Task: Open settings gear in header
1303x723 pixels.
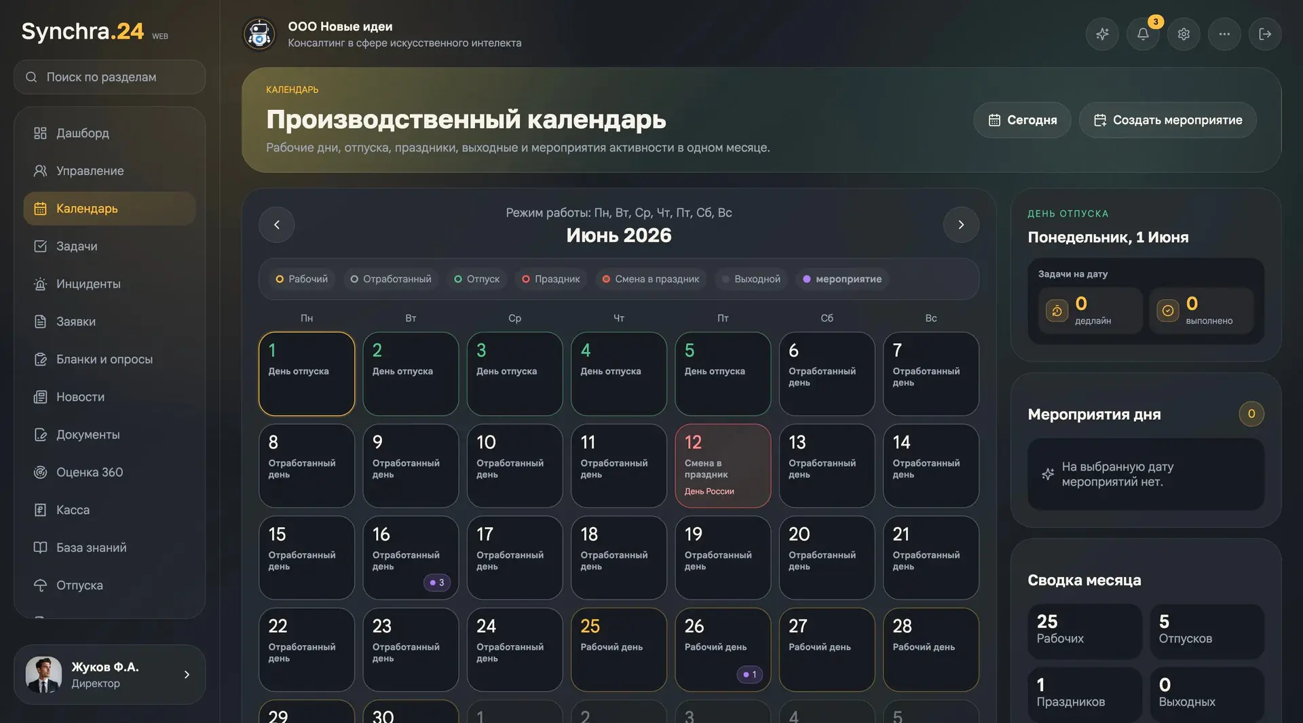Action: click(x=1184, y=34)
